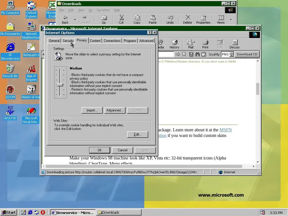Click the Import... button

[x=92, y=110]
